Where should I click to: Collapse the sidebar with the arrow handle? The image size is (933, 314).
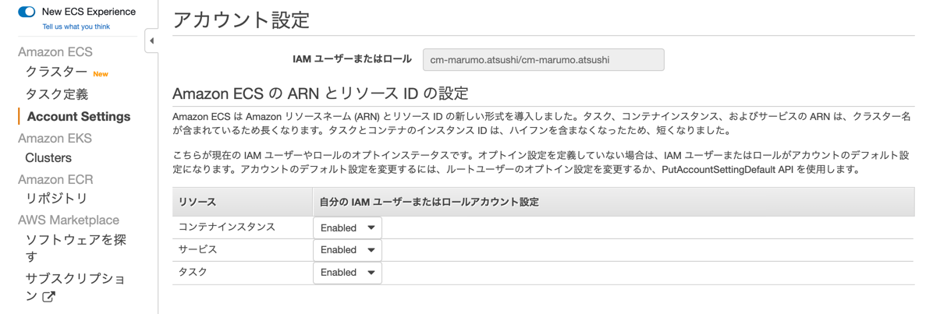pyautogui.click(x=151, y=41)
